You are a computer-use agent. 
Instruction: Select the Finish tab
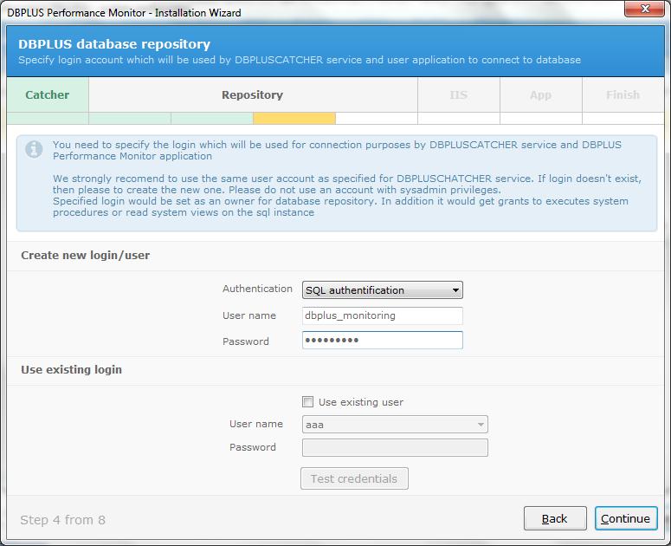[x=623, y=94]
